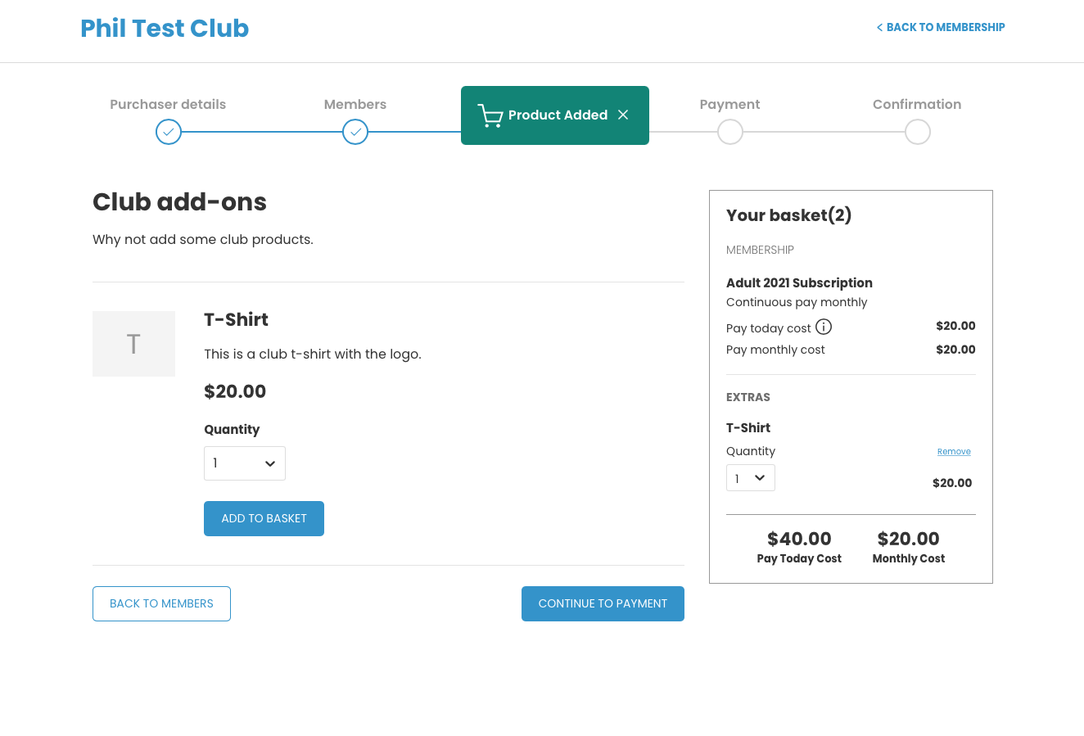This screenshot has height=736, width=1084.
Task: Open the Pay today cost info icon
Action: (x=824, y=327)
